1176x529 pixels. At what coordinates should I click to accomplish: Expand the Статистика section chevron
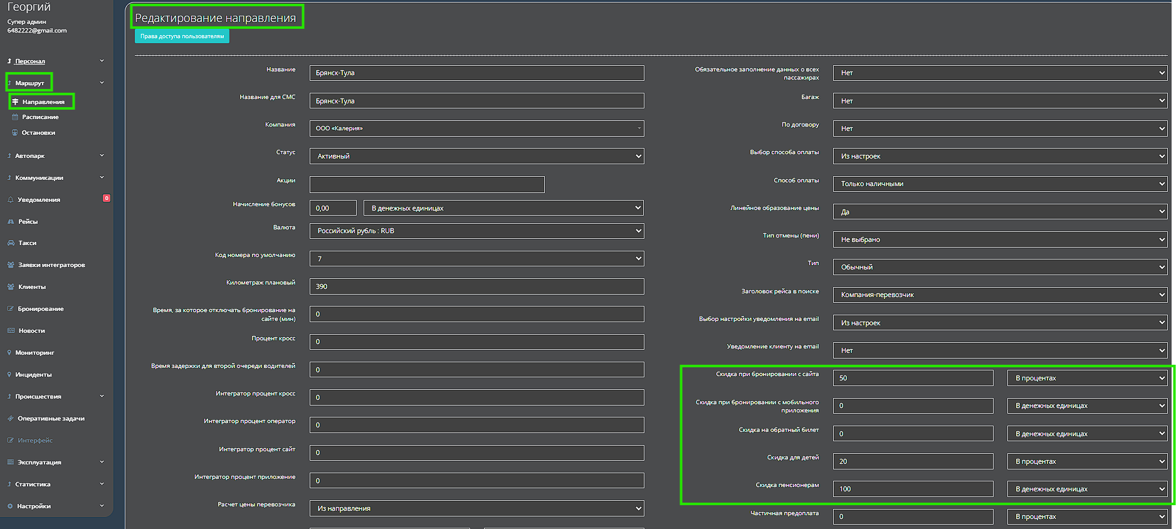tap(102, 484)
